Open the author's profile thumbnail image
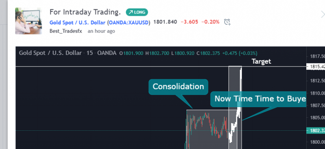This screenshot has width=325, height=149. coord(28,21)
